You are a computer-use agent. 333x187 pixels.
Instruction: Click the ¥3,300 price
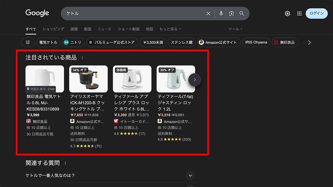120,115
